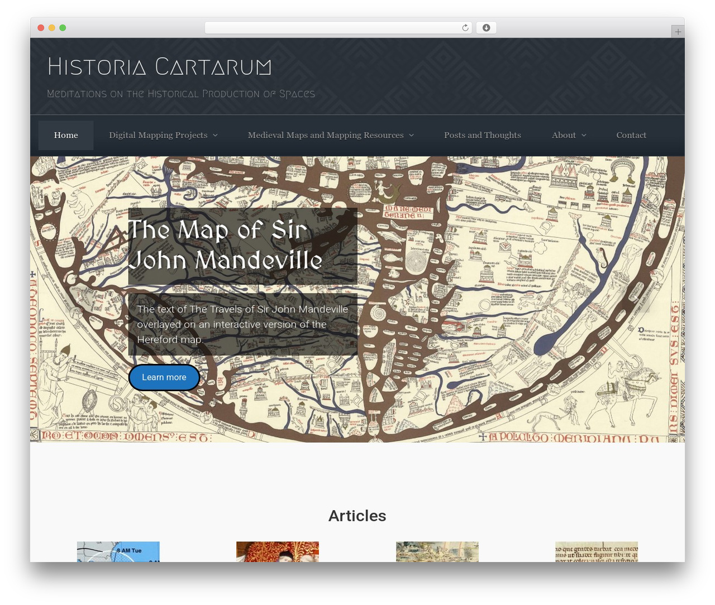Select the site tagline about Historical Production of Spaces
This screenshot has width=715, height=605.
click(x=181, y=94)
